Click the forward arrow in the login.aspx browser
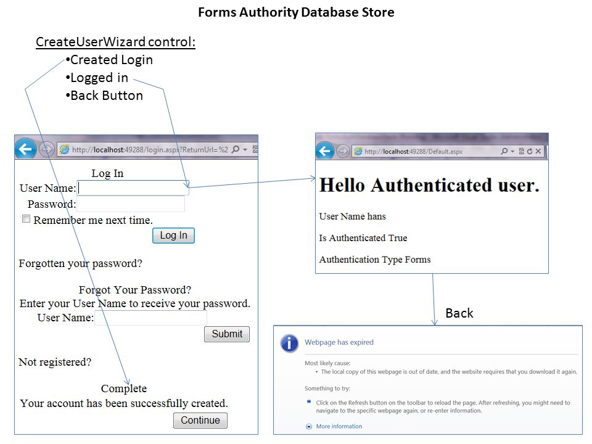This screenshot has height=444, width=592. [46, 149]
